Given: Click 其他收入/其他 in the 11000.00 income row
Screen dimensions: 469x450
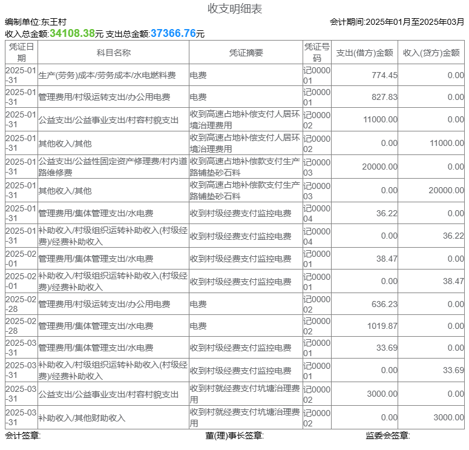Looking at the screenshot, I should tap(65, 144).
